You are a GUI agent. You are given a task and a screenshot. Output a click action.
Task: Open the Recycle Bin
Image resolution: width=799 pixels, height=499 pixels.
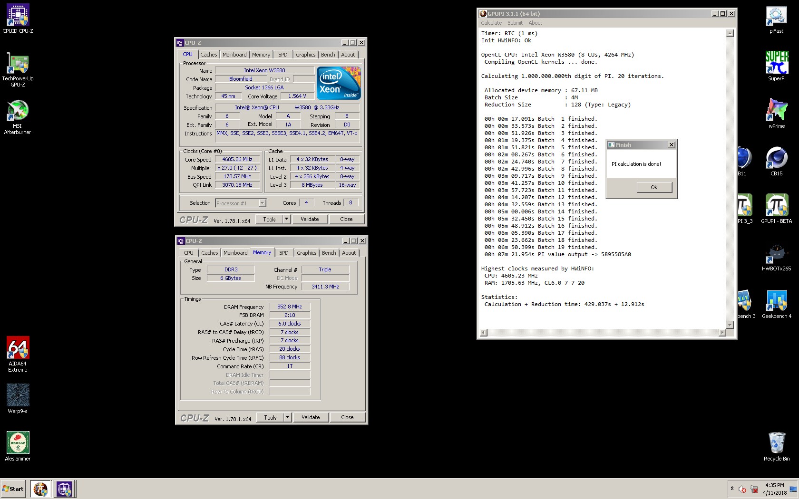776,446
